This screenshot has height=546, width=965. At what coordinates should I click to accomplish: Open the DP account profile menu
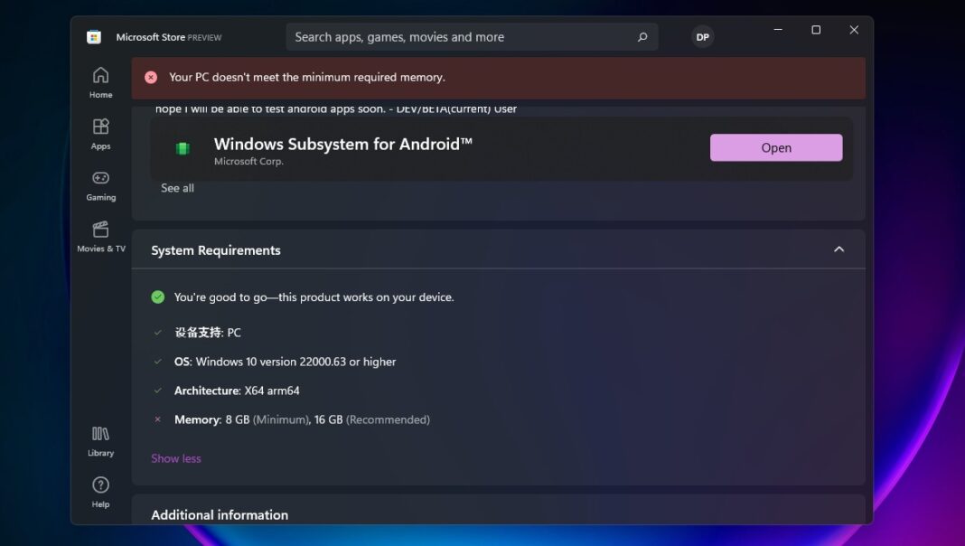click(702, 37)
